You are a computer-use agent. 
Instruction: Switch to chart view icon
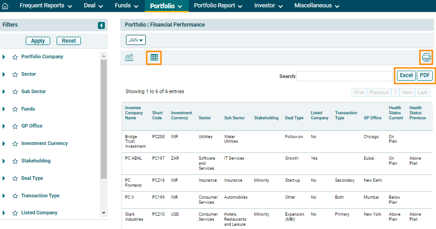coord(129,57)
